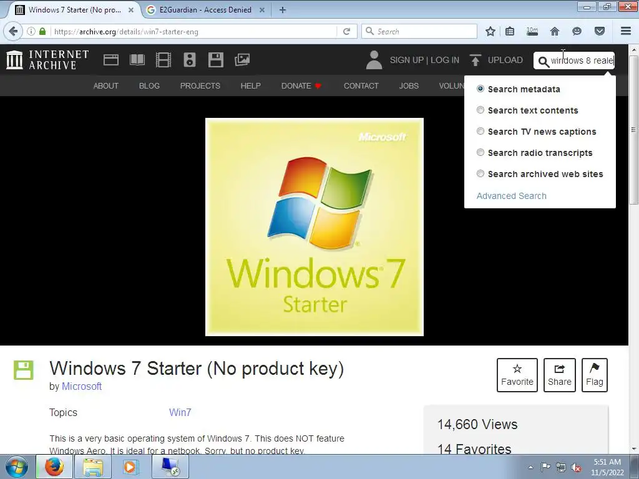Viewport: 639px width, 479px height.
Task: Click the green padlock site security icon
Action: point(42,31)
